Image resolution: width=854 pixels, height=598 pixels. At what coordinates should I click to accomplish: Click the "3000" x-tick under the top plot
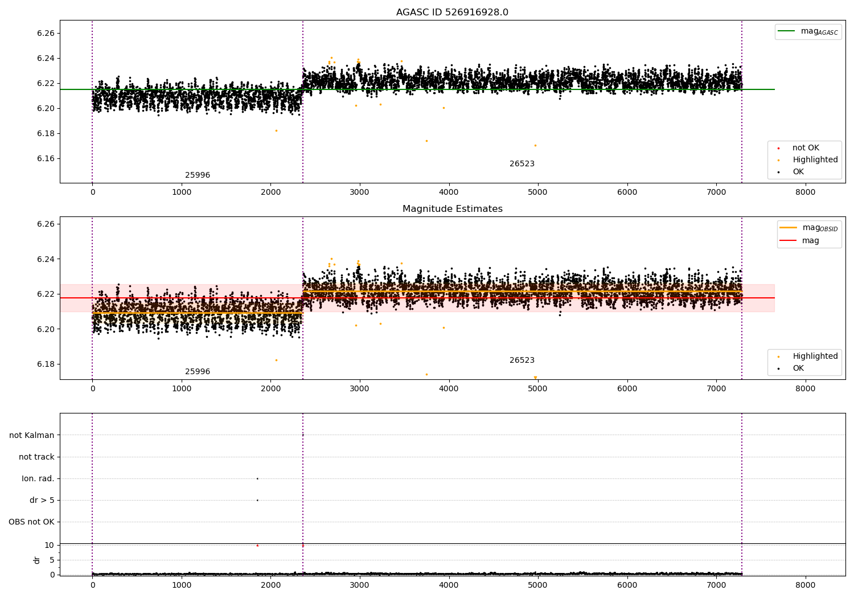coord(360,192)
